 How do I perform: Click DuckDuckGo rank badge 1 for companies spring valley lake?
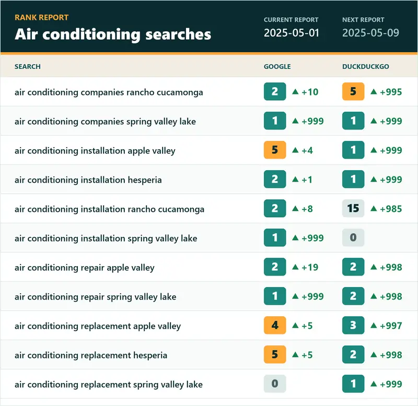(x=353, y=121)
